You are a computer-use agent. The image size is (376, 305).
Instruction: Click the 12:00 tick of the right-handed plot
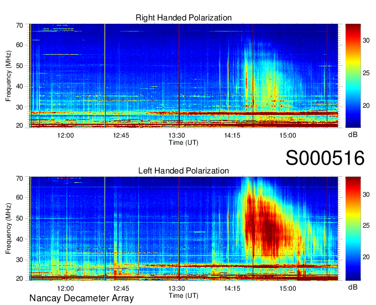click(x=65, y=135)
